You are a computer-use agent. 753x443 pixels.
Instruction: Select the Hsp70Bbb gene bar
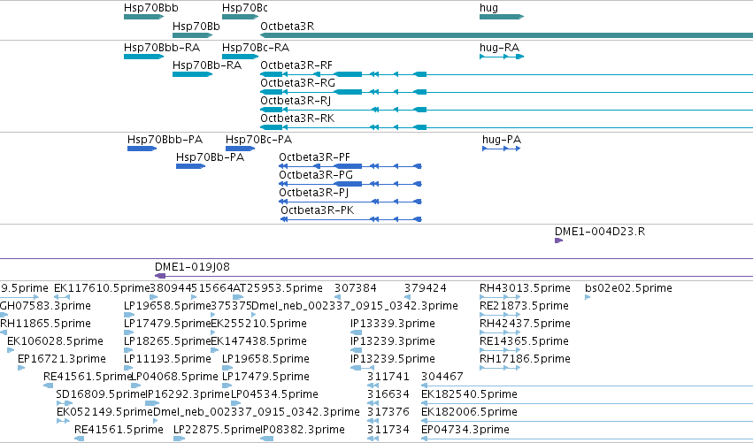[143, 17]
